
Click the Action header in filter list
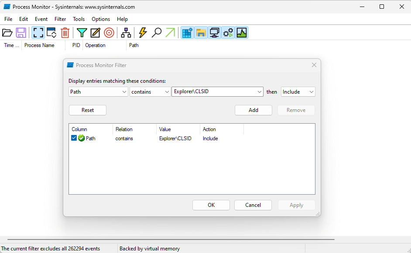pyautogui.click(x=209, y=129)
